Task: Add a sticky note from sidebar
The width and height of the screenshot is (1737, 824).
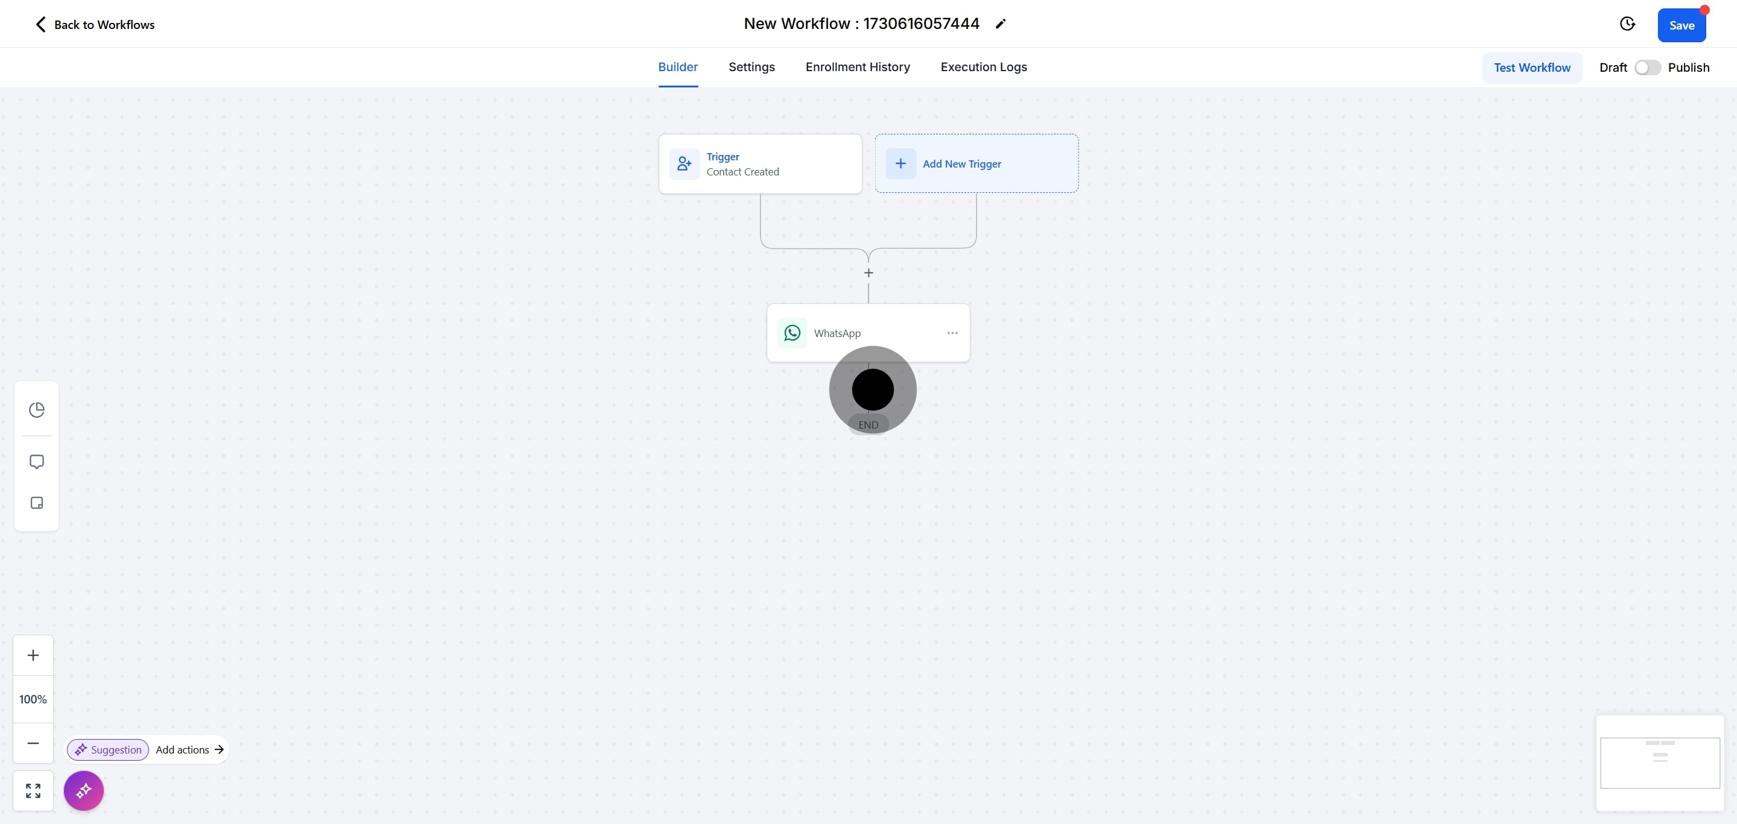Action: click(36, 503)
